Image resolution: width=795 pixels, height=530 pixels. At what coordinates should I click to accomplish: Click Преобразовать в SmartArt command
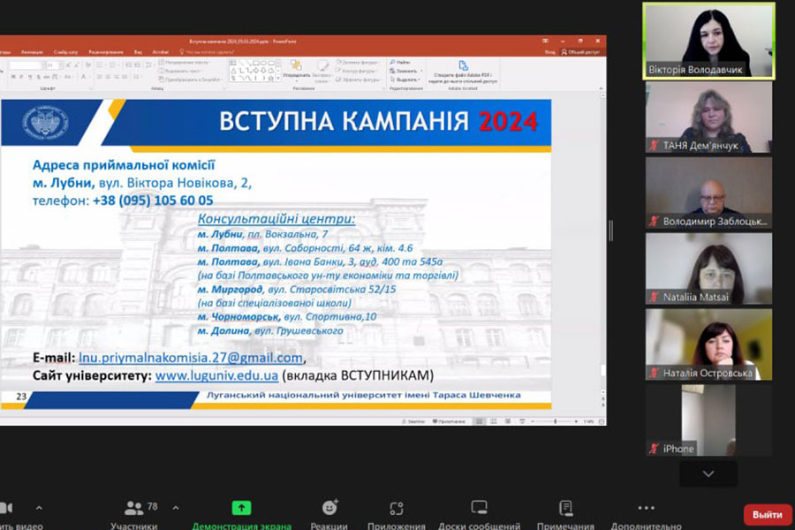point(191,79)
